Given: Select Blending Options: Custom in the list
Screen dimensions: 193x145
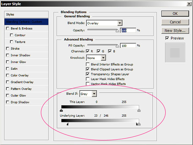Looking at the screenshot, I should click(26, 22).
